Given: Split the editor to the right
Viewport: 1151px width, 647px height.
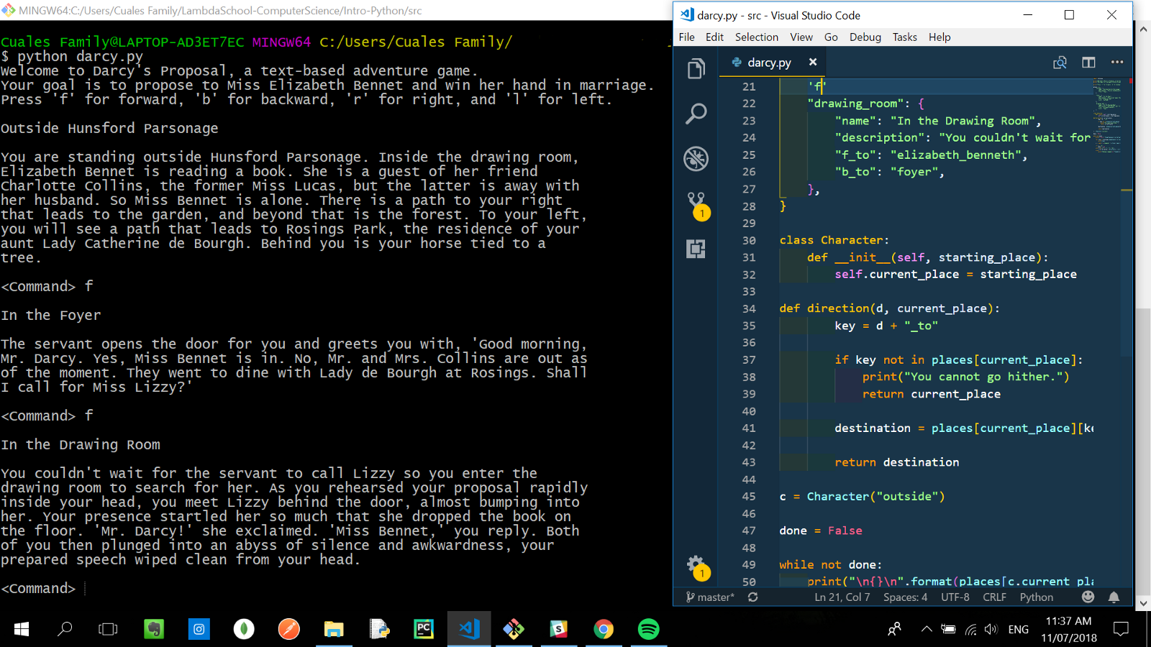Looking at the screenshot, I should (1088, 63).
